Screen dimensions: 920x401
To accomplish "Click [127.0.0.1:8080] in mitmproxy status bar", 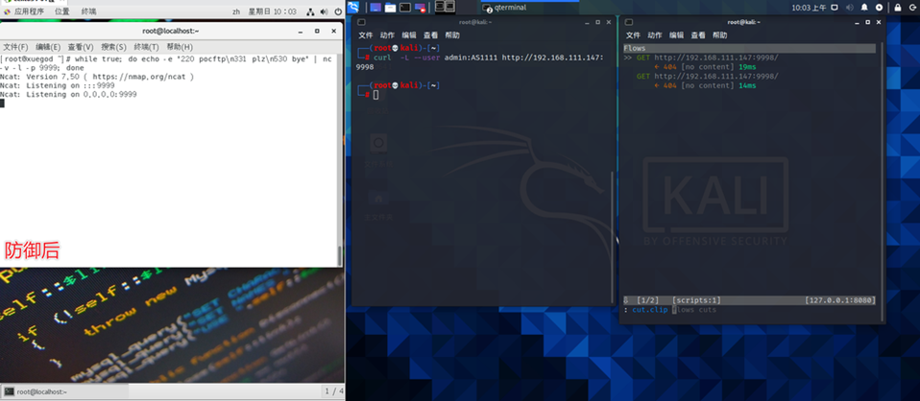I will point(840,300).
